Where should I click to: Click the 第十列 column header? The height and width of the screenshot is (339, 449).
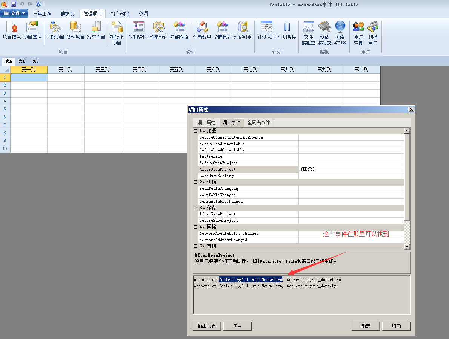(362, 70)
